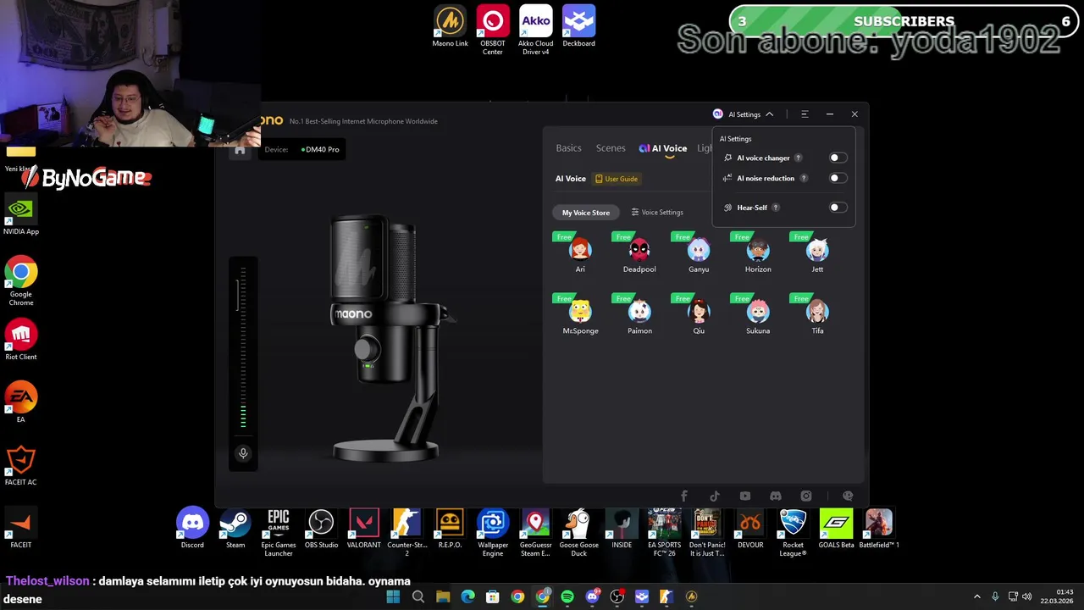Pick the Horizon voice avatar
1084x610 pixels.
pos(758,249)
